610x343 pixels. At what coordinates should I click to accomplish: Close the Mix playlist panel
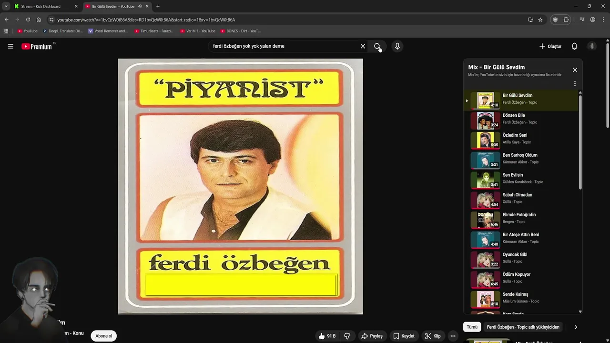(575, 70)
